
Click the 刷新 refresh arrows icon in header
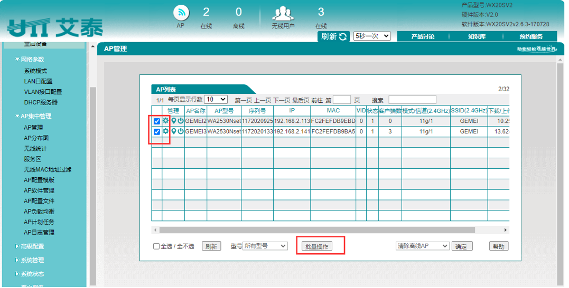tap(343, 36)
